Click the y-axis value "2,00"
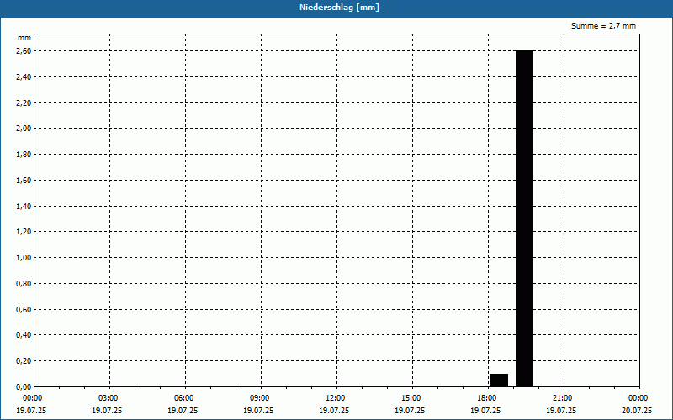The width and height of the screenshot is (673, 420). pyautogui.click(x=24, y=129)
